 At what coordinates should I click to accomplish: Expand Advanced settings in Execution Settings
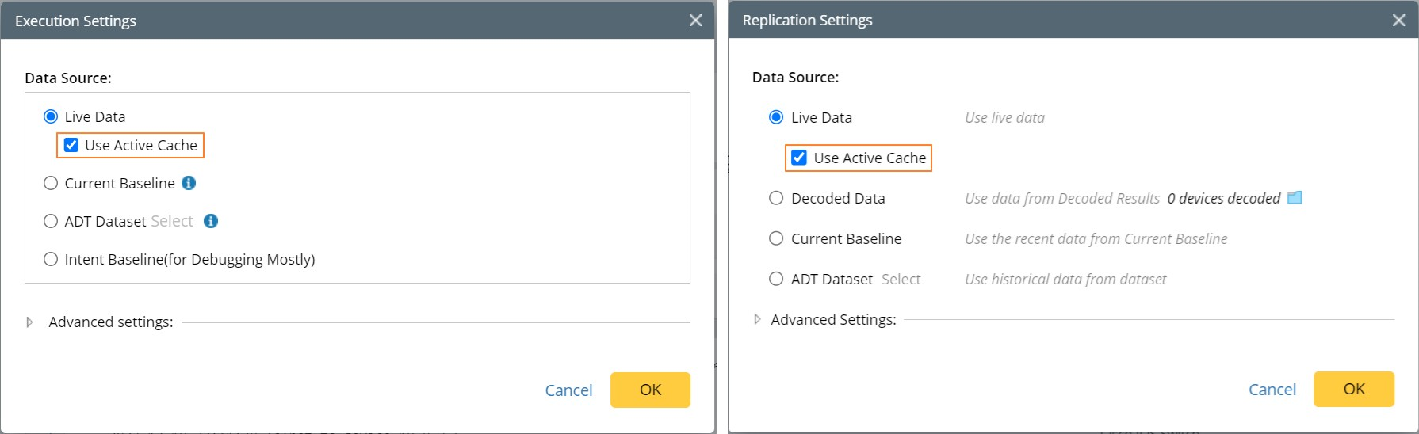coord(30,322)
